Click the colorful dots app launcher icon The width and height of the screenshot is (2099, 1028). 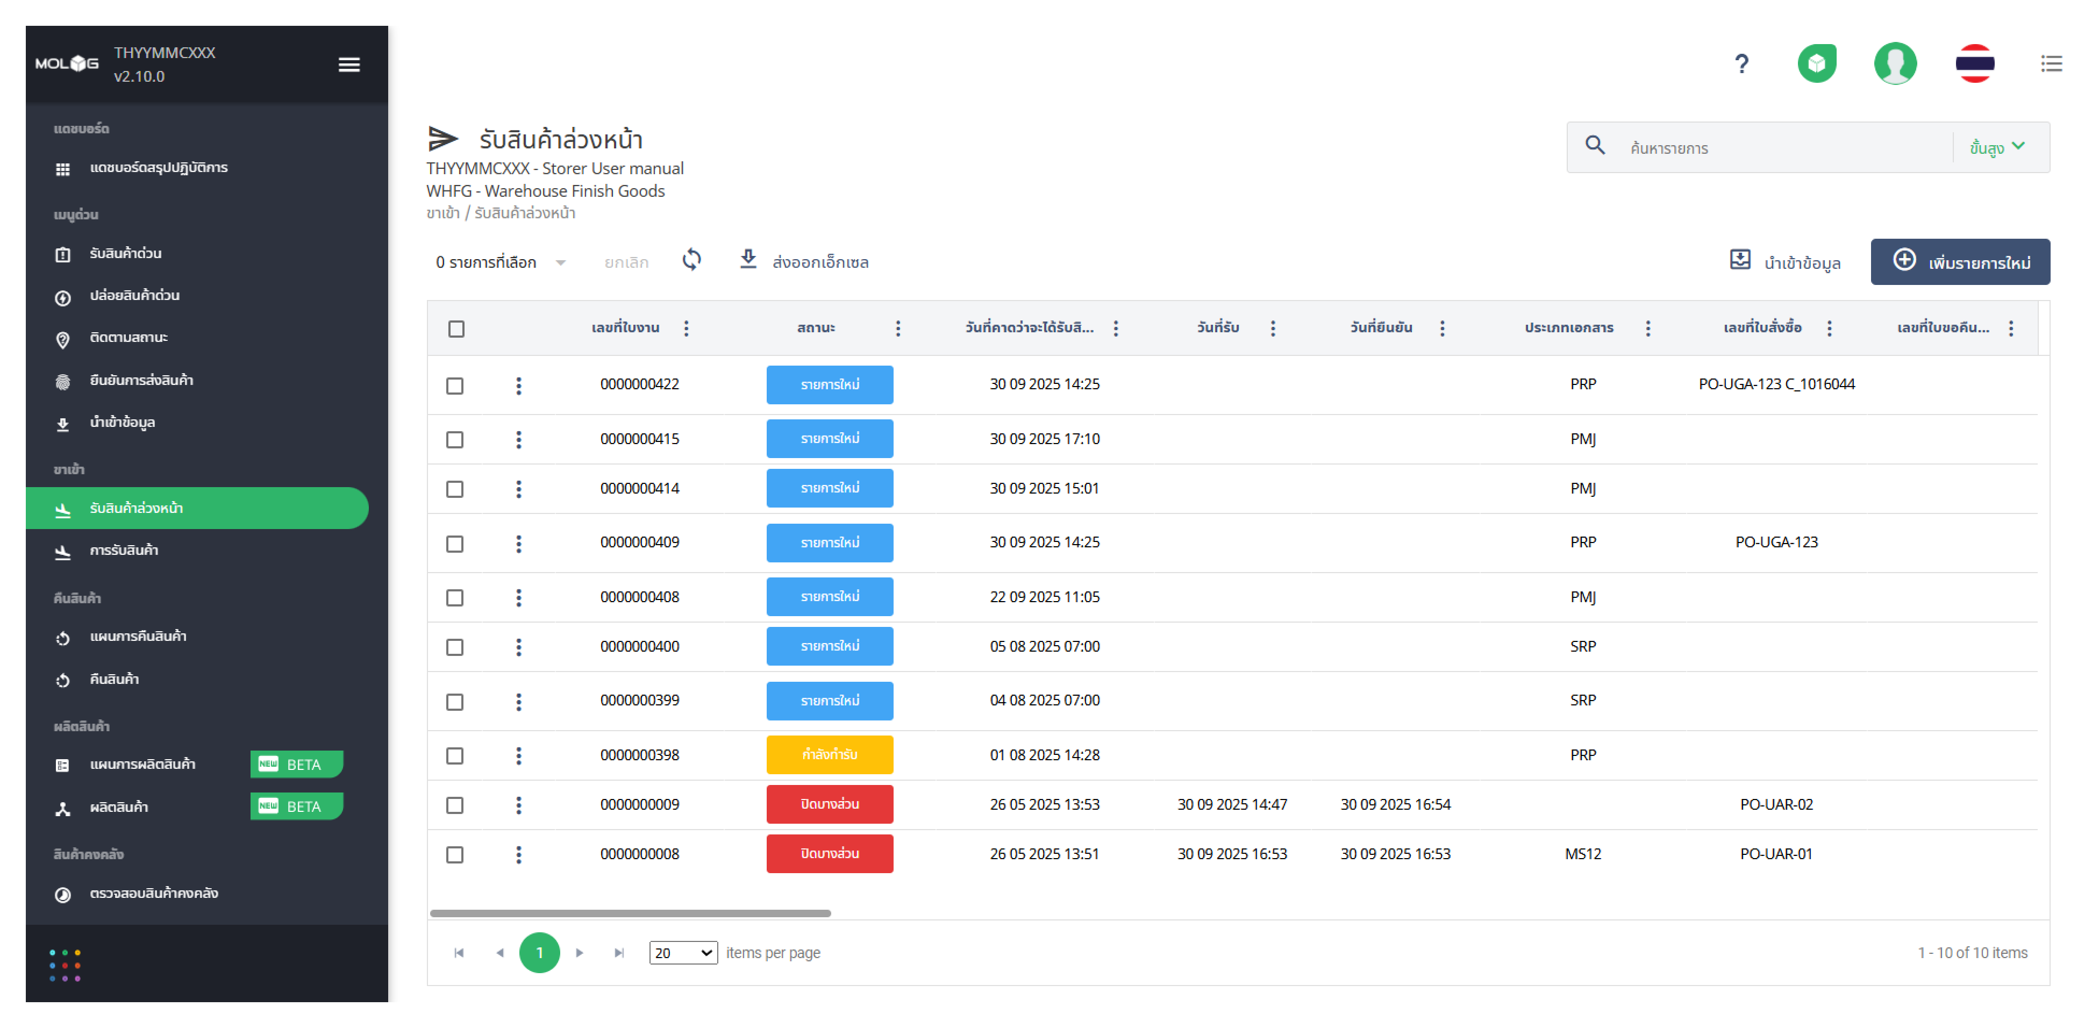[65, 965]
